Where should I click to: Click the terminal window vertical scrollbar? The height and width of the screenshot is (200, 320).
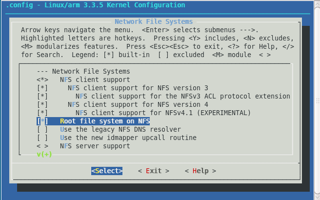tap(318, 100)
